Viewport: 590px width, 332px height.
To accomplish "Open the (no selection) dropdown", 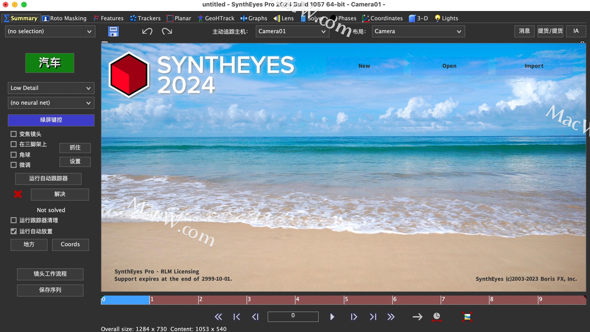I will pos(50,31).
